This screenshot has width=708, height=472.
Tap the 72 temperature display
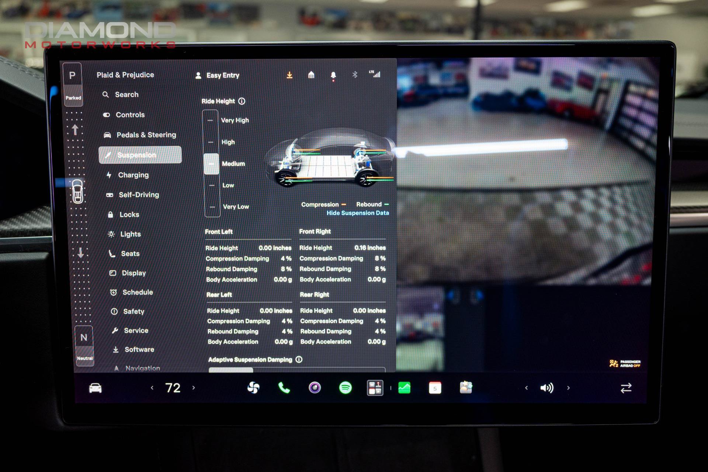[173, 388]
